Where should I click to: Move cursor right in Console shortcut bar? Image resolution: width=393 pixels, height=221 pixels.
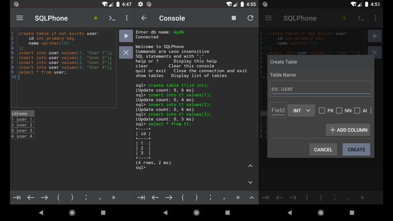coord(169,198)
